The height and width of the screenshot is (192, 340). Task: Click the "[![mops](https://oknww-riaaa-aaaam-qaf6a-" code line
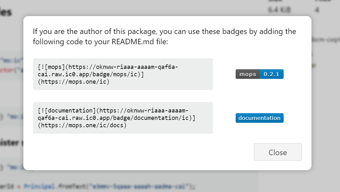(108, 67)
